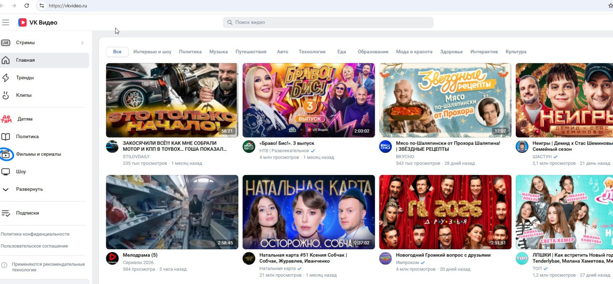The width and height of the screenshot is (613, 284).
Task: Open Политика конфиденциальности link
Action: (x=35, y=234)
